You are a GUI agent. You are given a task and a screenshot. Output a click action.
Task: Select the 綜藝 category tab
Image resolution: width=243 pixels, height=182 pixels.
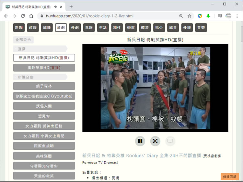coord(47,27)
